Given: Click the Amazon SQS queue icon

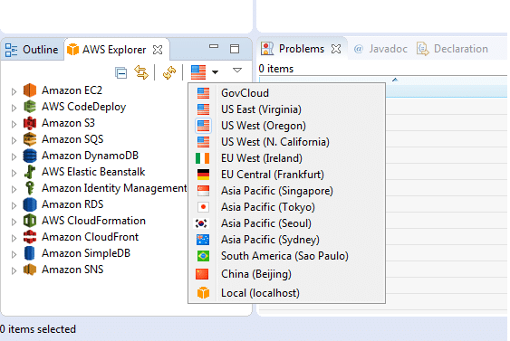Looking at the screenshot, I should coord(30,139).
